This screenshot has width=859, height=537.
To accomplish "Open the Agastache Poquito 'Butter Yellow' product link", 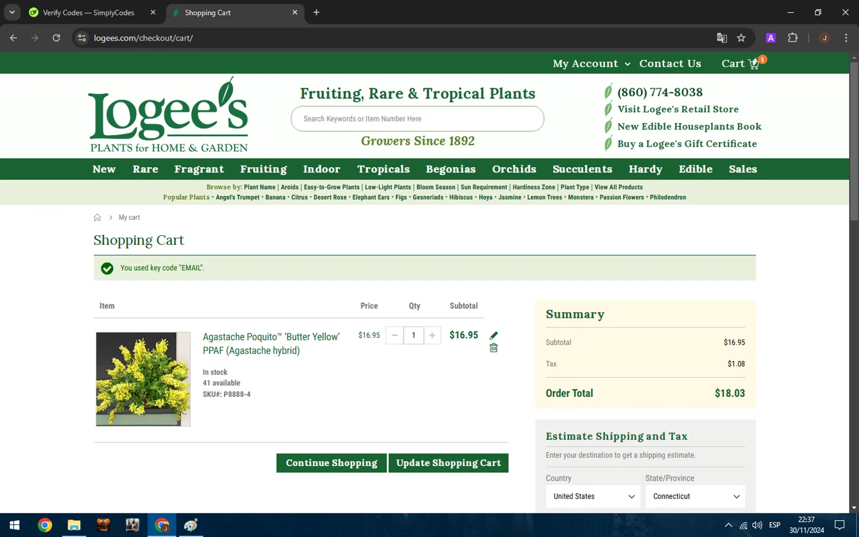I will pyautogui.click(x=271, y=343).
